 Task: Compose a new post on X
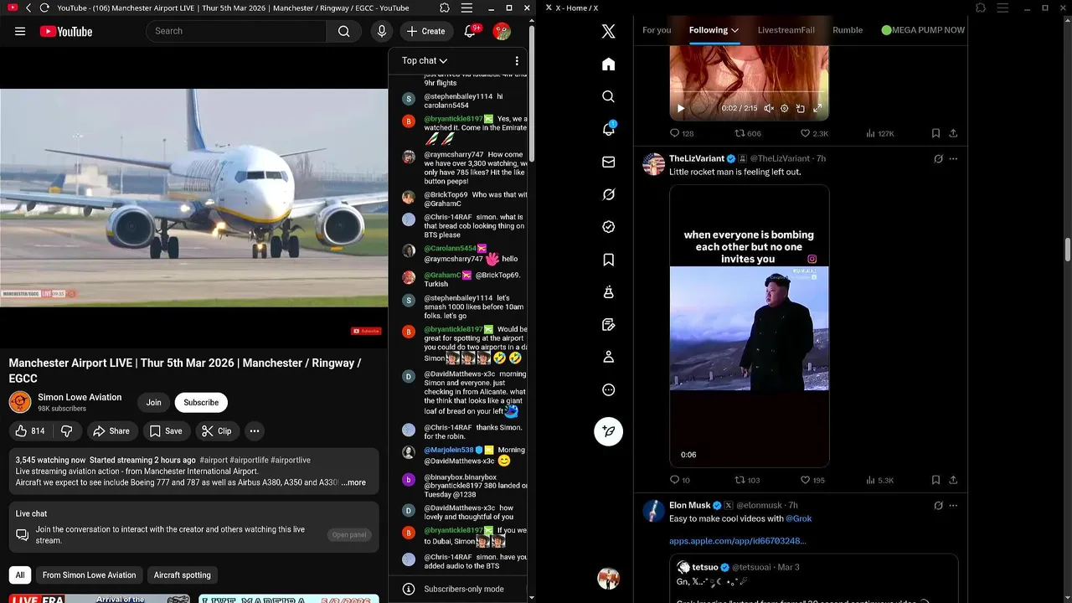click(609, 431)
